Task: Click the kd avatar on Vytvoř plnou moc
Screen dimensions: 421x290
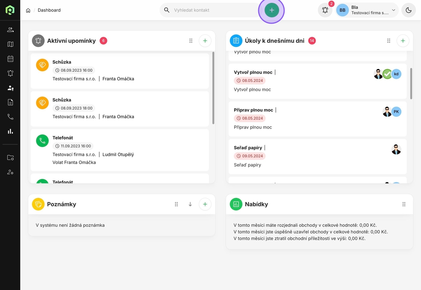Action: (396, 74)
